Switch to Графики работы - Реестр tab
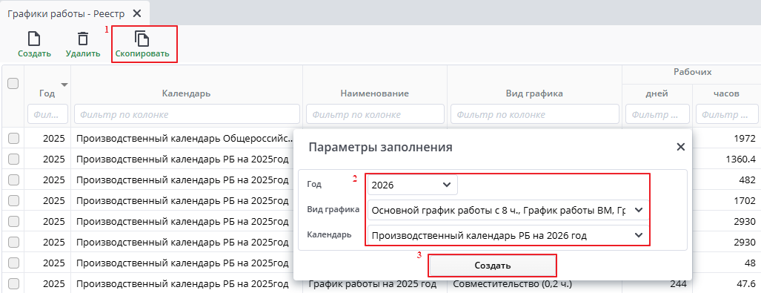Screen dimensions: 761x293 [66, 13]
